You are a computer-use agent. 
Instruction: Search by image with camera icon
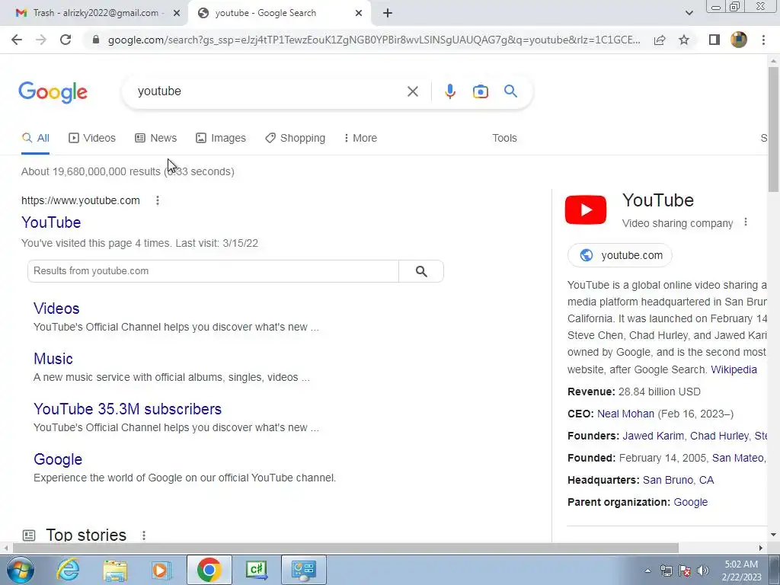click(480, 91)
